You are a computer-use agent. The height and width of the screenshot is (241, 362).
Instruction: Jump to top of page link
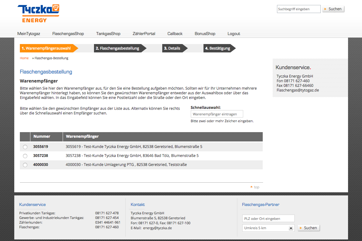pyautogui.click(x=257, y=187)
